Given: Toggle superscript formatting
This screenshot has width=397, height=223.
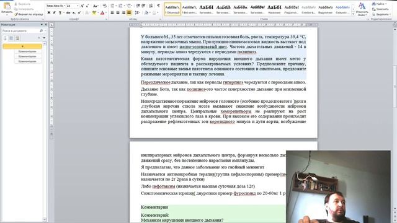Looking at the screenshot, I should (x=79, y=12).
